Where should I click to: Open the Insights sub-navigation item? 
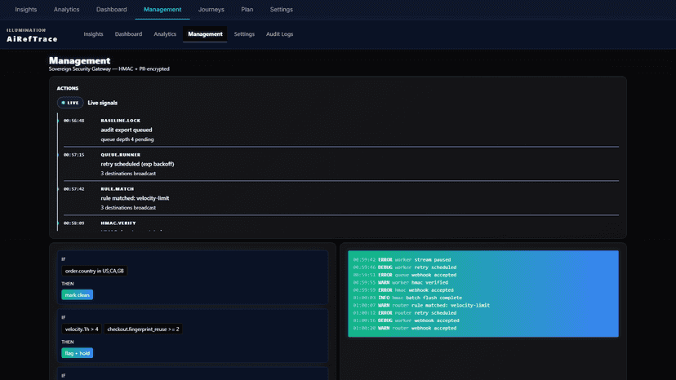click(93, 34)
